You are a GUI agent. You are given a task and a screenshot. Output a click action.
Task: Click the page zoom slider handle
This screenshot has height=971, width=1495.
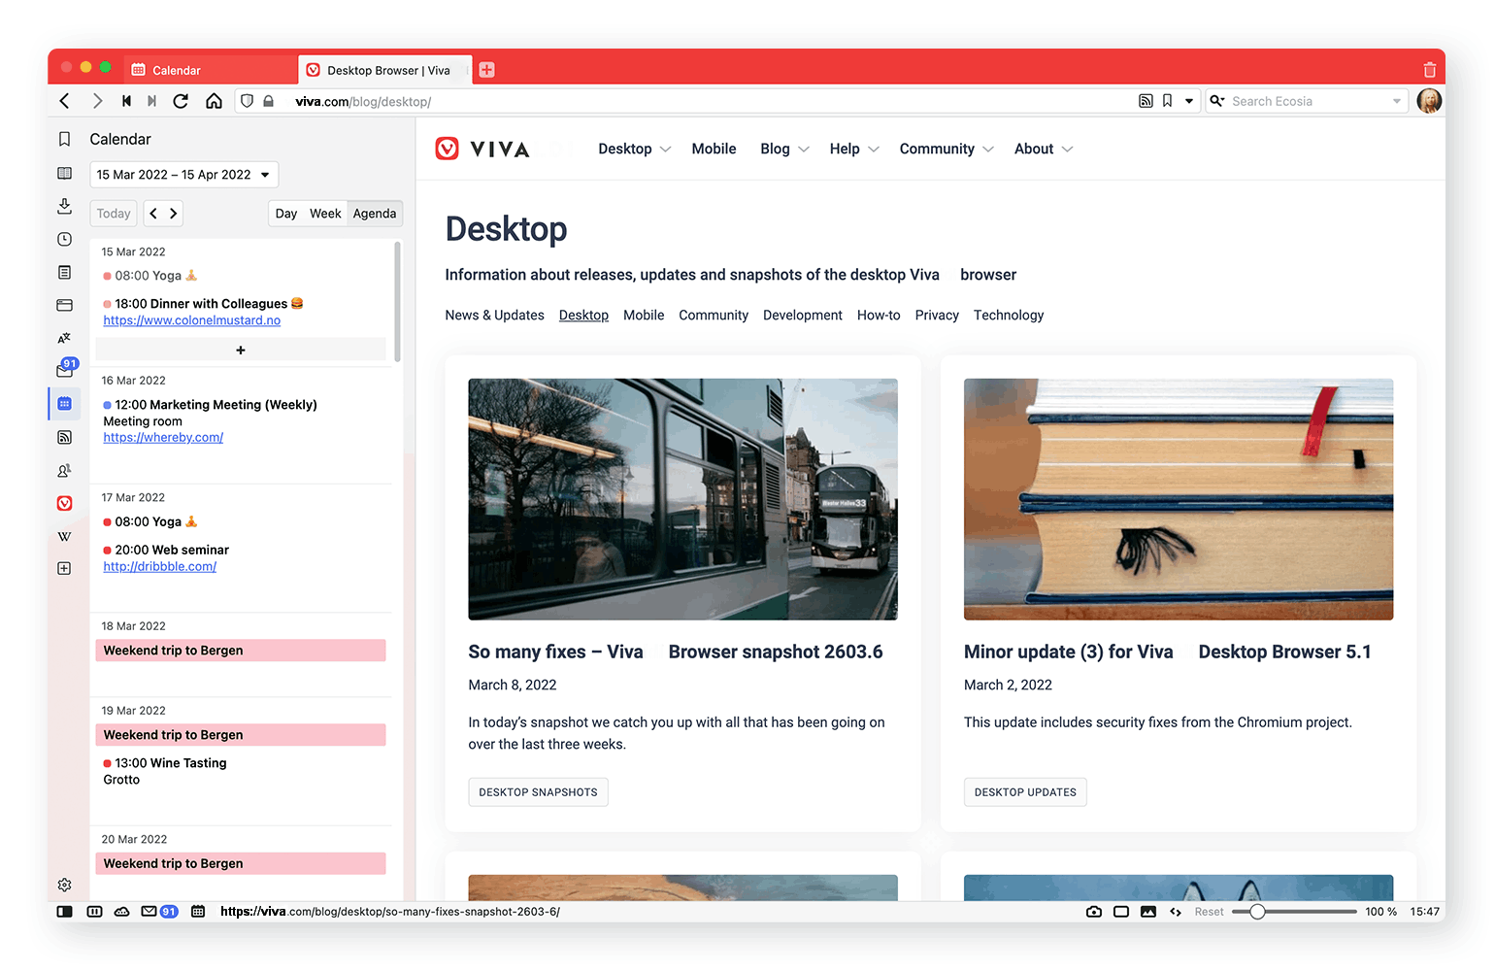coord(1257,912)
